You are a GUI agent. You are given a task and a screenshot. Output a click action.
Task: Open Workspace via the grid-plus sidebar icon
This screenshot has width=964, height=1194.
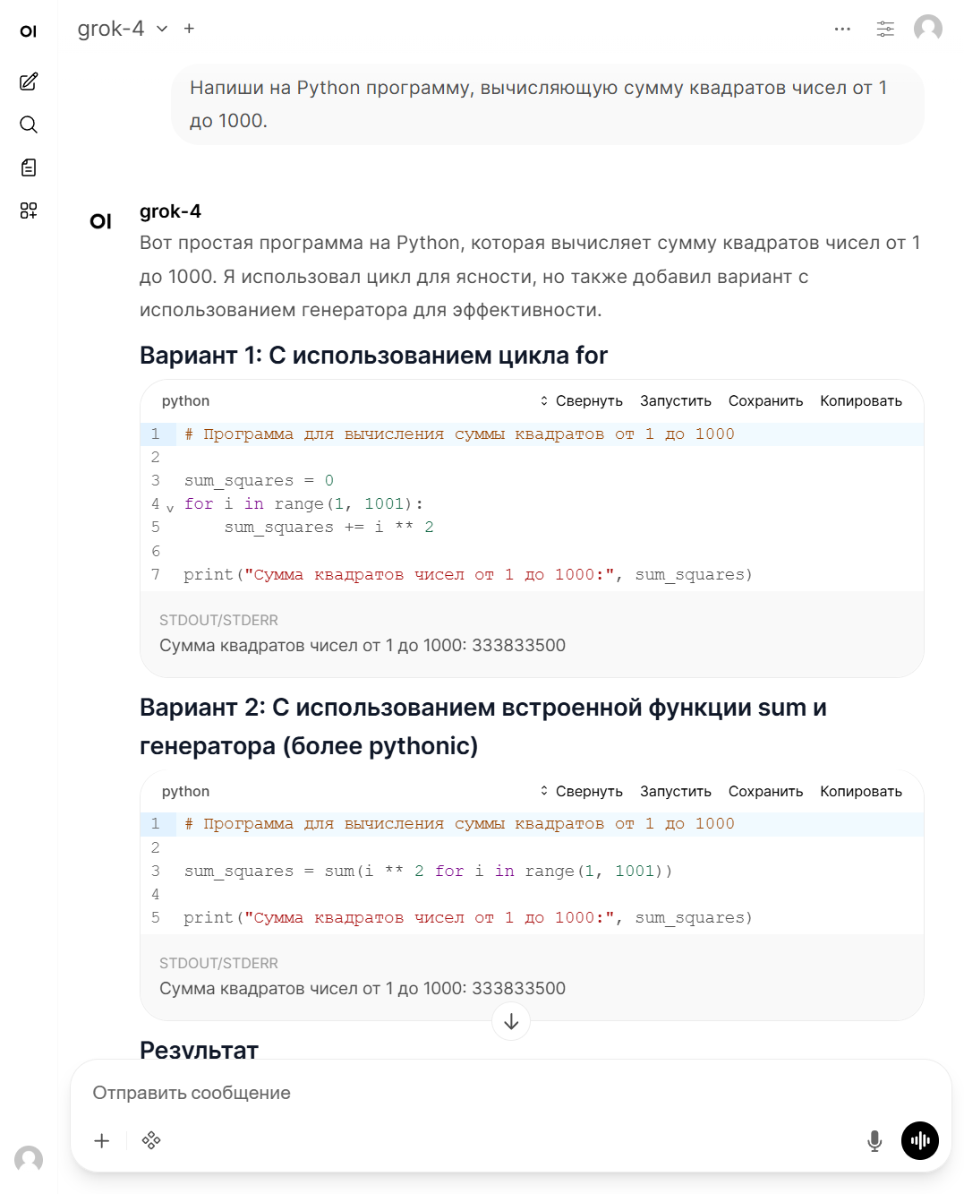[x=28, y=210]
